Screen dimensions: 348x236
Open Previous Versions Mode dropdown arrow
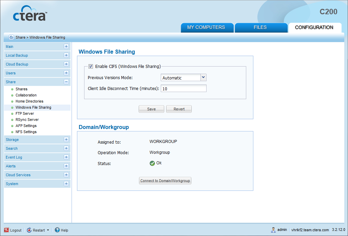point(203,77)
